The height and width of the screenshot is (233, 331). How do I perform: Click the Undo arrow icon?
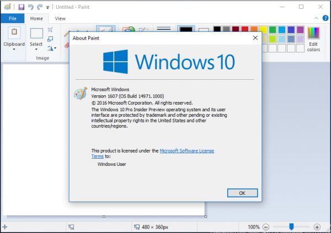pyautogui.click(x=31, y=7)
